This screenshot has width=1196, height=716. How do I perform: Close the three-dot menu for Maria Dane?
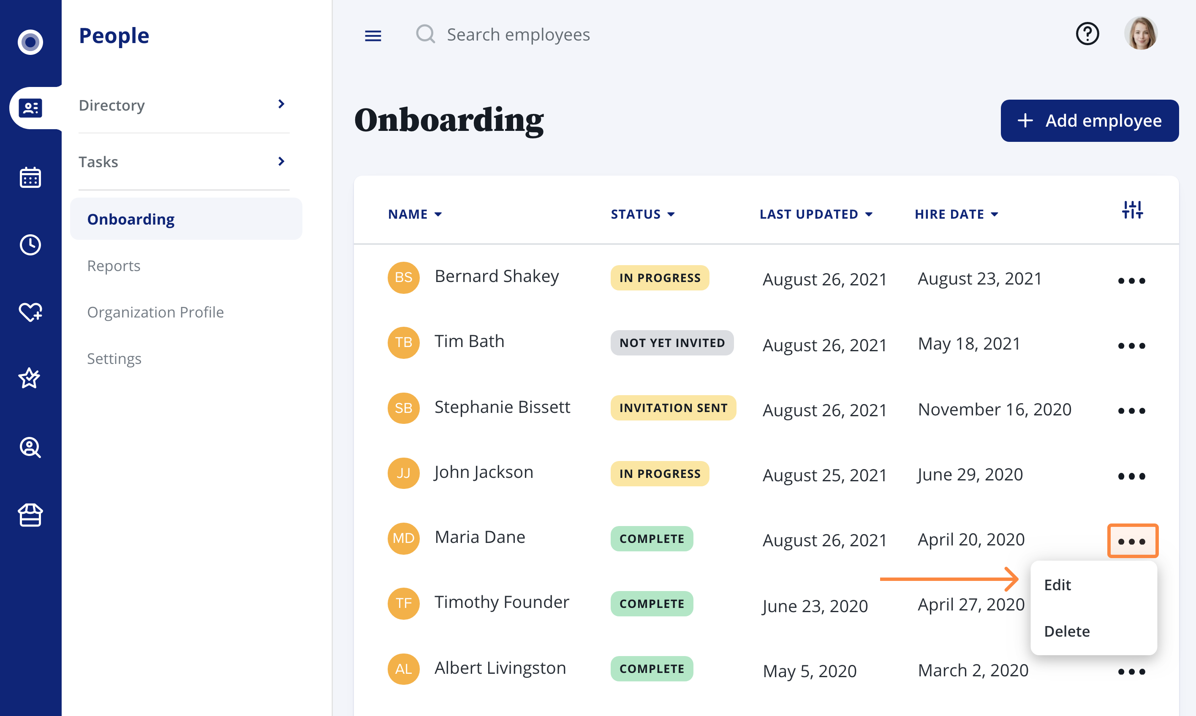point(1132,541)
